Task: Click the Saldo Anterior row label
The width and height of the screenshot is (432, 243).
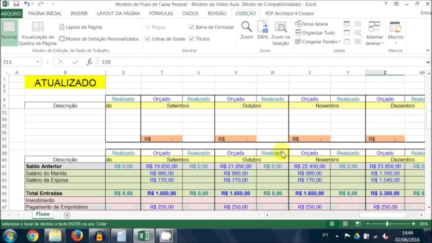Action: 65,166
